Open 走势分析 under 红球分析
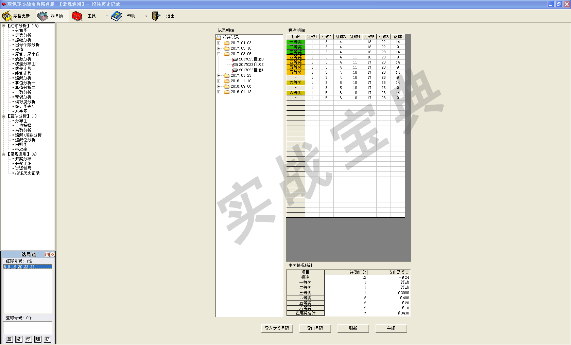The width and height of the screenshot is (571, 345). 23,35
